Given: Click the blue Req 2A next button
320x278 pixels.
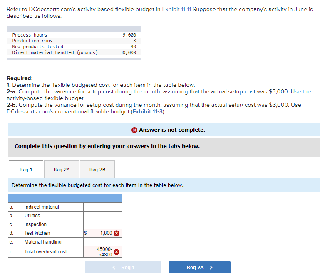Looking at the screenshot, I should pyautogui.click(x=200, y=267).
